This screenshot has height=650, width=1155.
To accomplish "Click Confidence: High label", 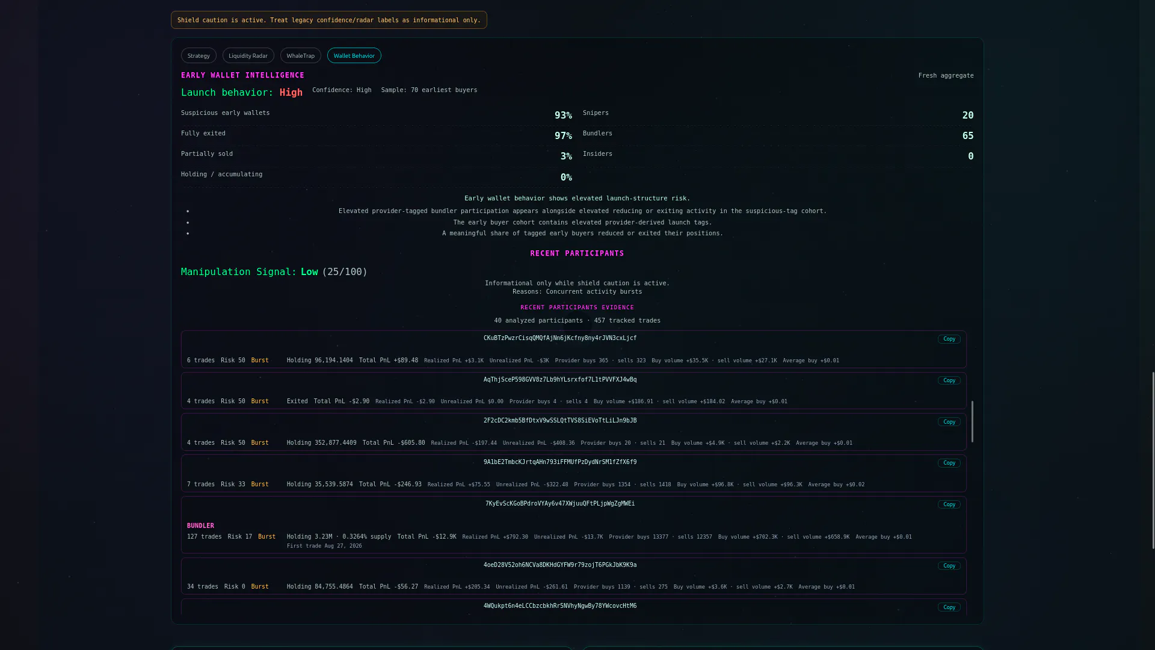I will (x=341, y=90).
